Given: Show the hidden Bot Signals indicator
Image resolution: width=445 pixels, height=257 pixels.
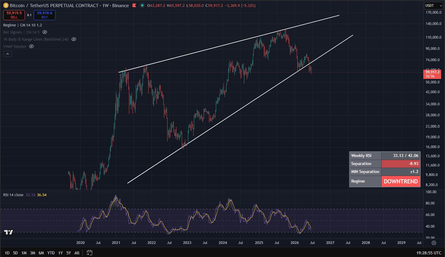Looking at the screenshot, I should point(45,32).
